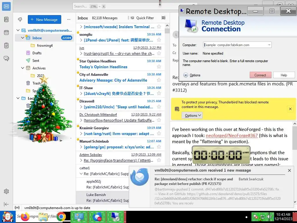Expand the rust-lang/rust fix --dry-run thread

tap(81, 53)
